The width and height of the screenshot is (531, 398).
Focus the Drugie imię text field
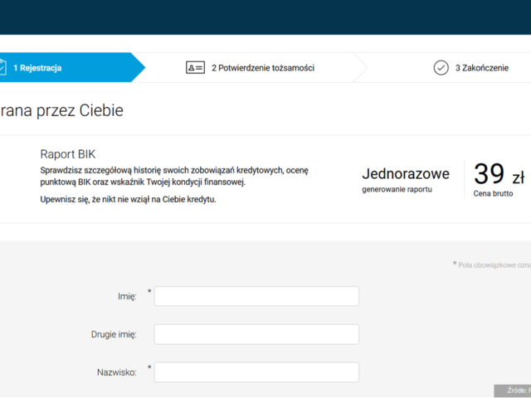click(256, 334)
